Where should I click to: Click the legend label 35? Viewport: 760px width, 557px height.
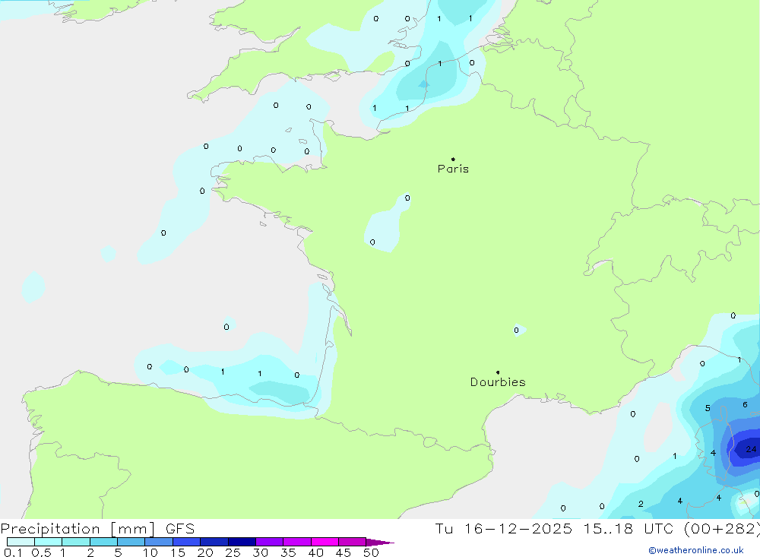[x=288, y=552]
